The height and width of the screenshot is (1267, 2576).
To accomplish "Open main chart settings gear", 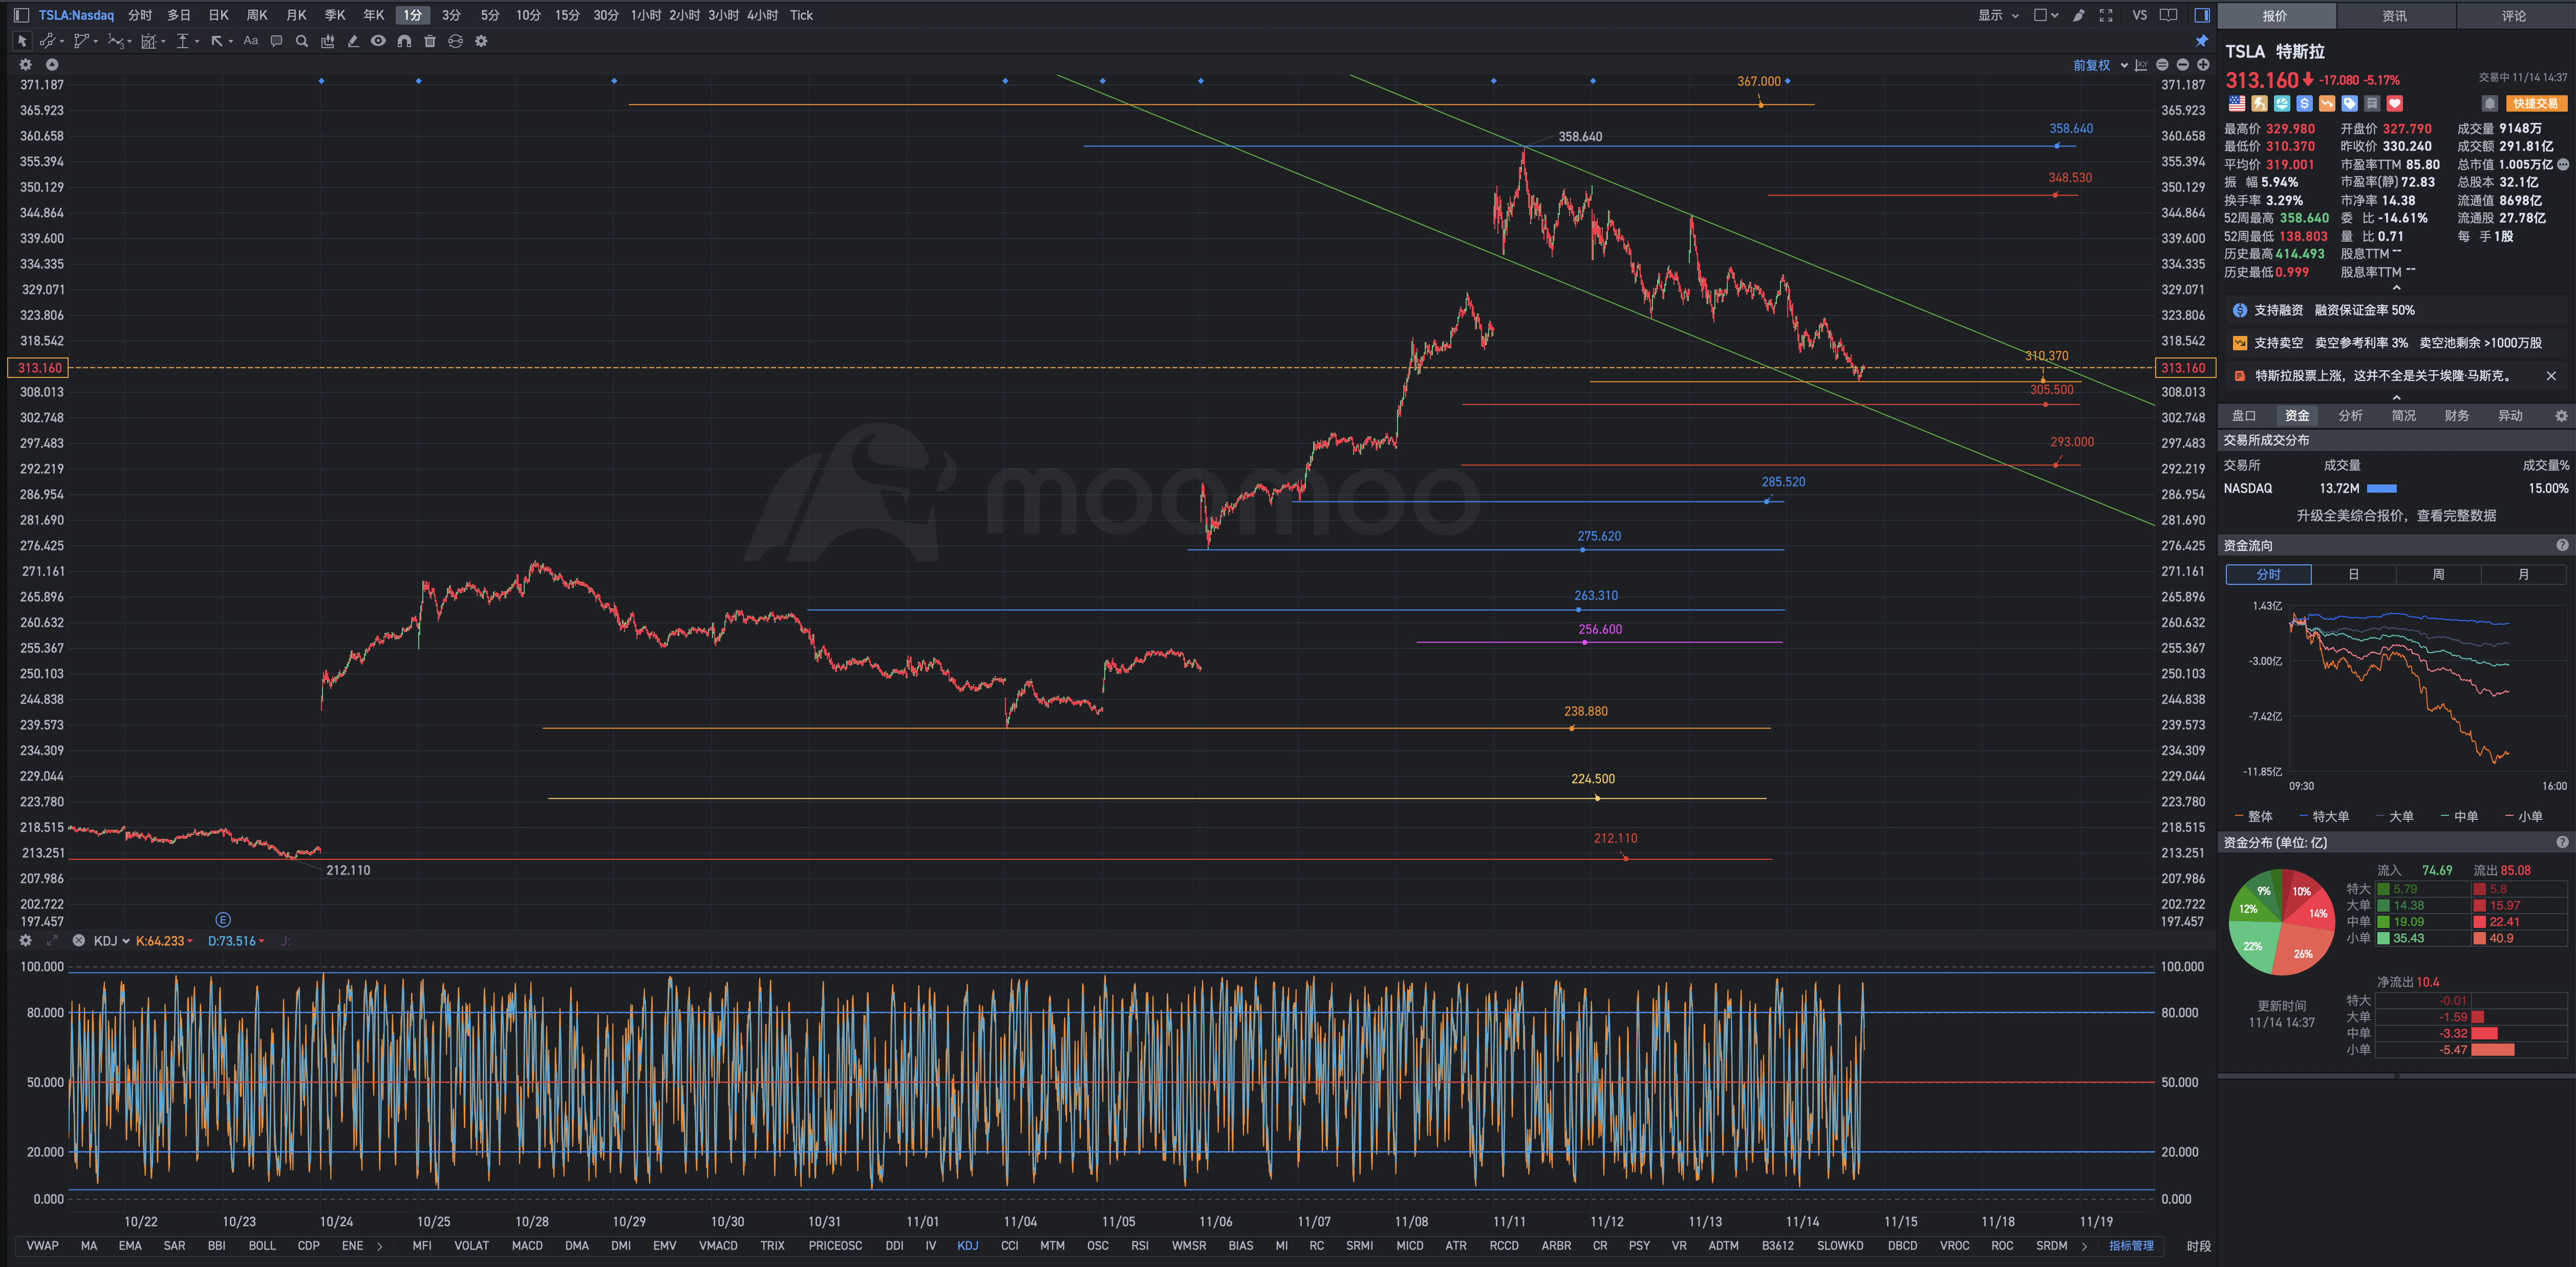I will click(x=26, y=64).
